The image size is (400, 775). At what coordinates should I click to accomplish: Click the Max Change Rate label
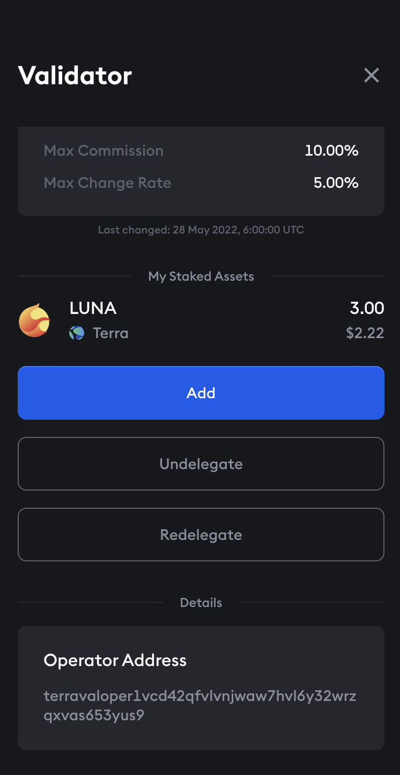pyautogui.click(x=107, y=182)
